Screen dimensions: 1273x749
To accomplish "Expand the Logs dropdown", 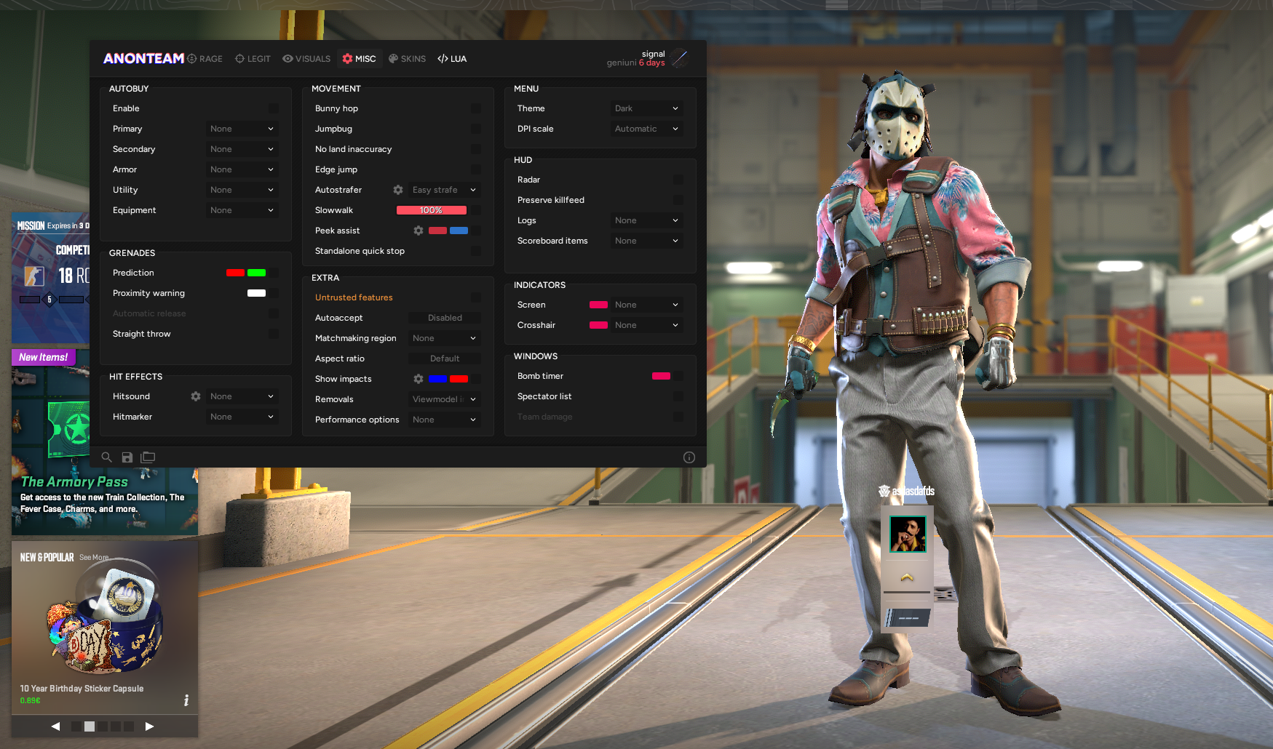I will pyautogui.click(x=647, y=220).
